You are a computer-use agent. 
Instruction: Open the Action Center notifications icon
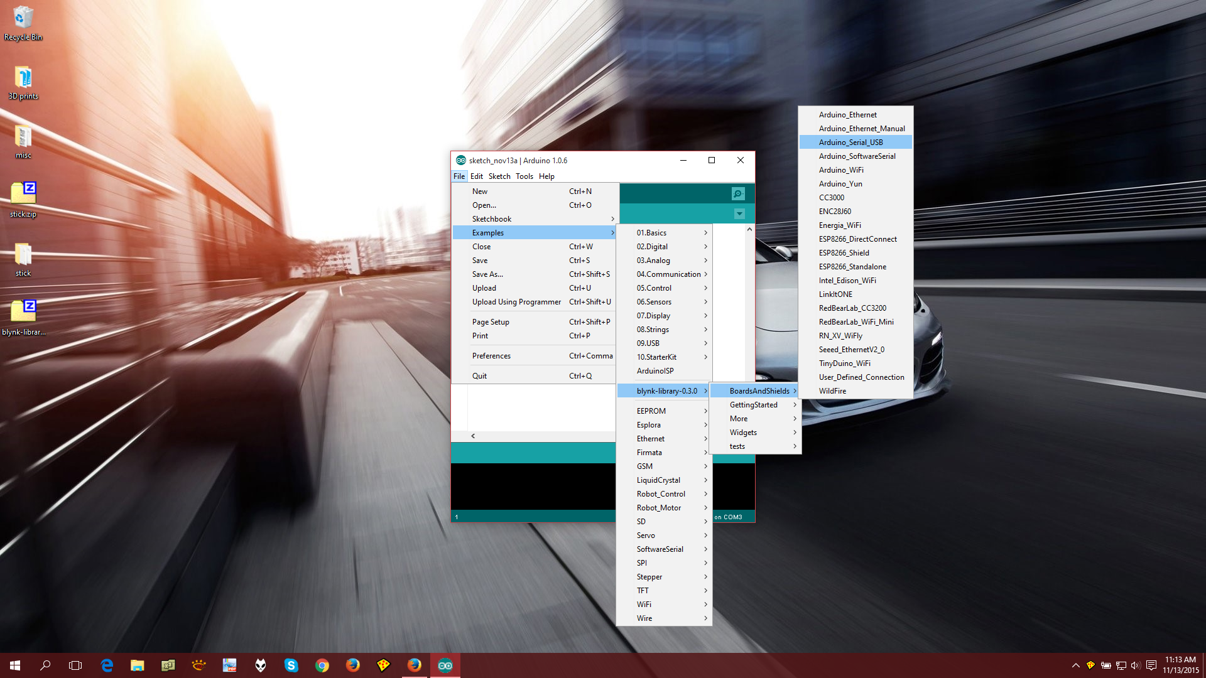coord(1151,665)
